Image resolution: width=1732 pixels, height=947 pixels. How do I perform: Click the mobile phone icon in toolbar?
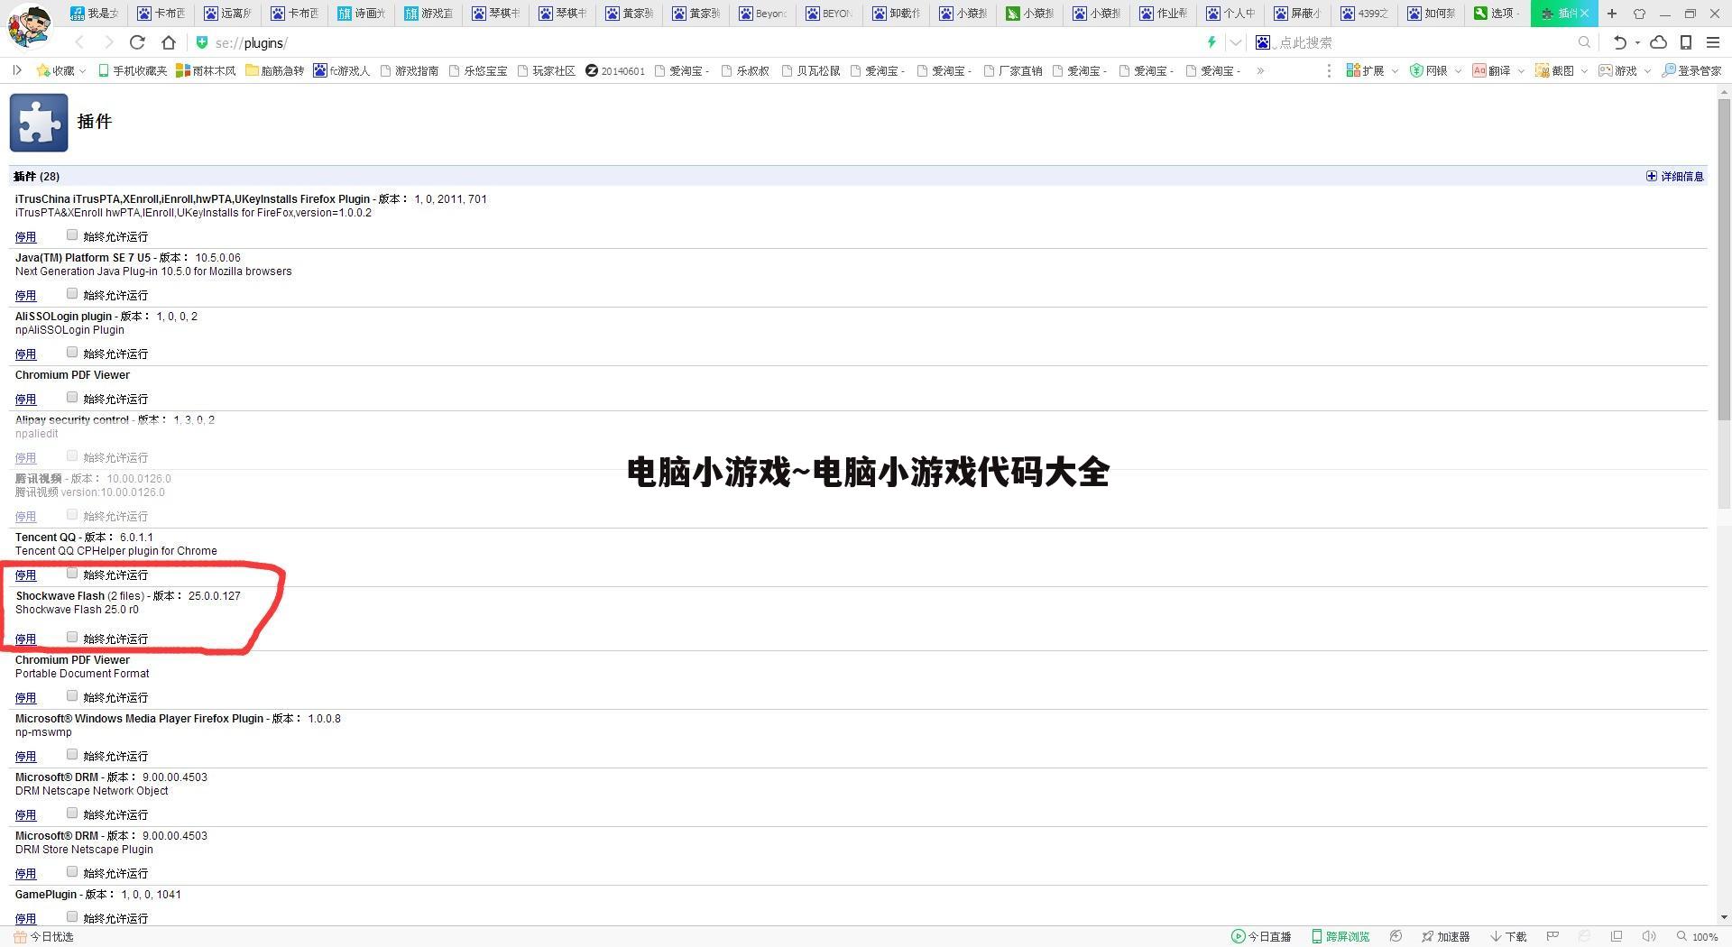1686,42
